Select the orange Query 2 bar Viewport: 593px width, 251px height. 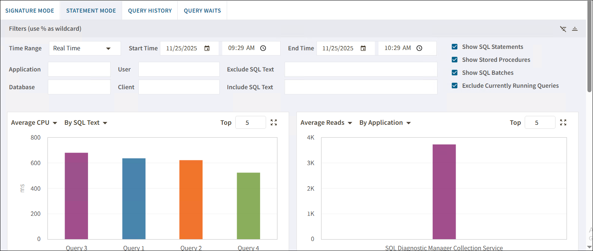pos(191,200)
